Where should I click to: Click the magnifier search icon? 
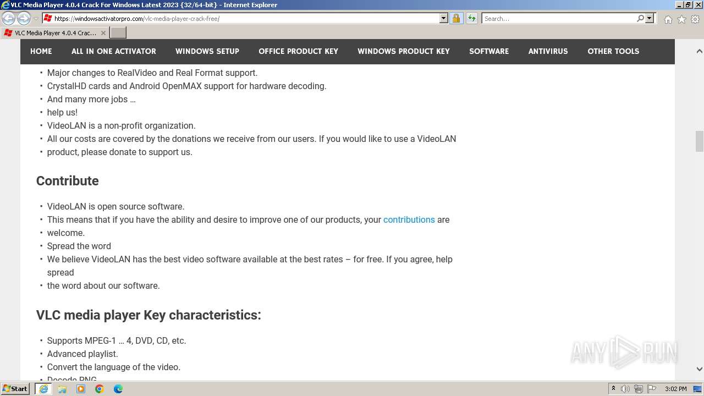click(x=640, y=18)
